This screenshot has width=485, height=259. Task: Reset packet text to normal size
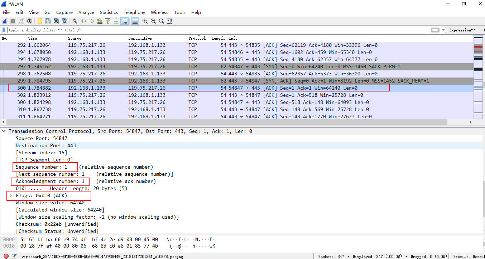tap(162, 21)
